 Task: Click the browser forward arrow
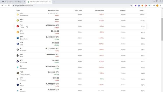6,6
